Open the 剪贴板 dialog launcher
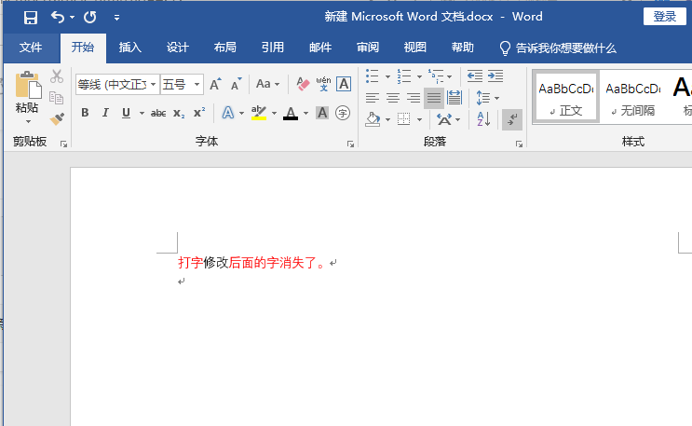 pyautogui.click(x=63, y=144)
